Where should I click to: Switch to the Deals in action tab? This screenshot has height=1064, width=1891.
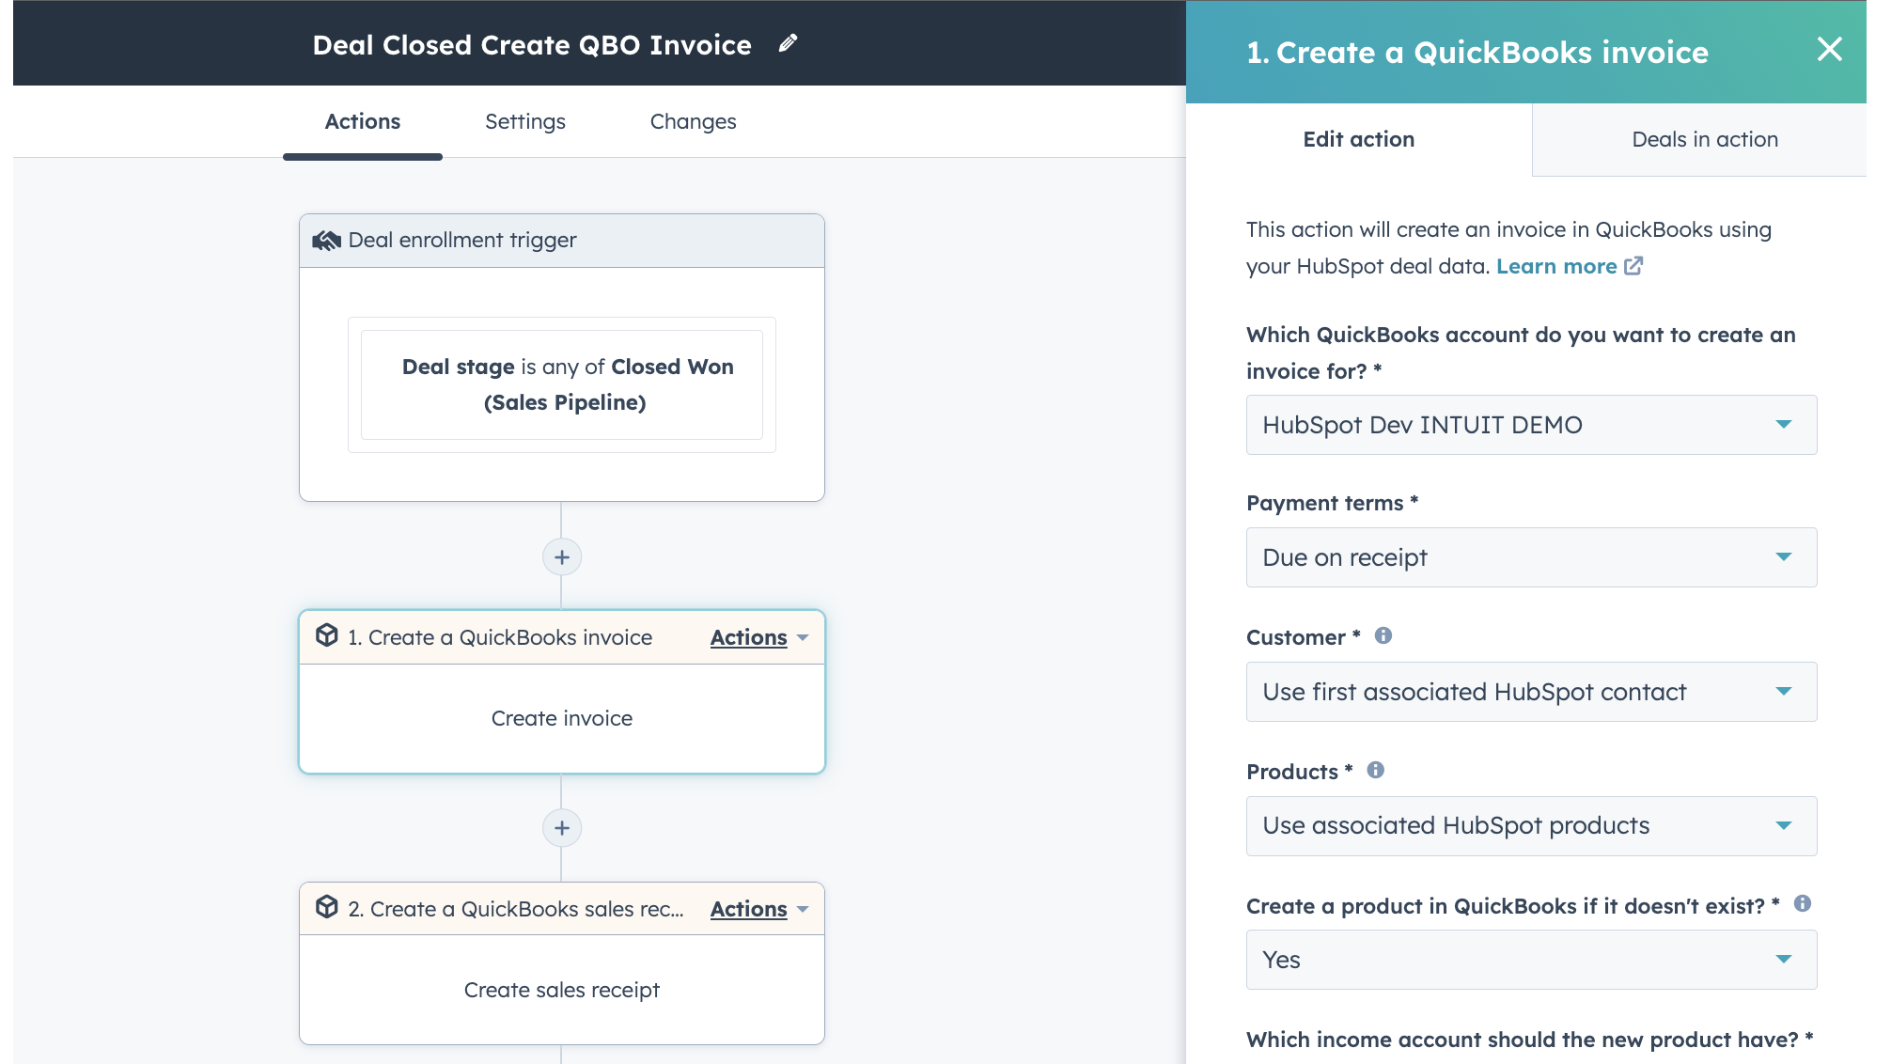[x=1704, y=139]
